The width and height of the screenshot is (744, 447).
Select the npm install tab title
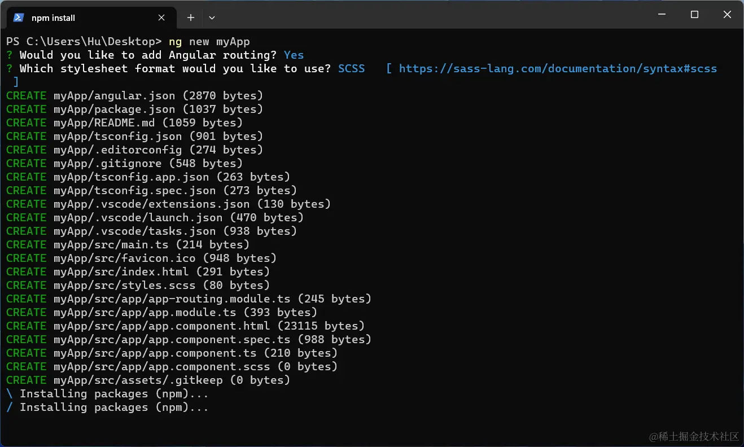coord(54,17)
